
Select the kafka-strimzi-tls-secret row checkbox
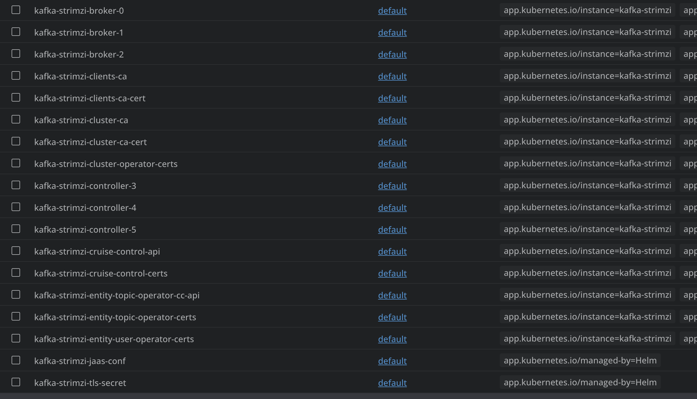coord(16,382)
